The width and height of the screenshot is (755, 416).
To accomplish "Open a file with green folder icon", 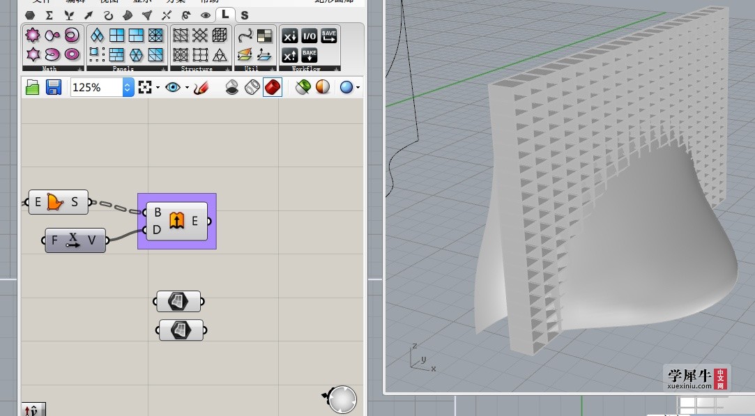I will (x=32, y=88).
